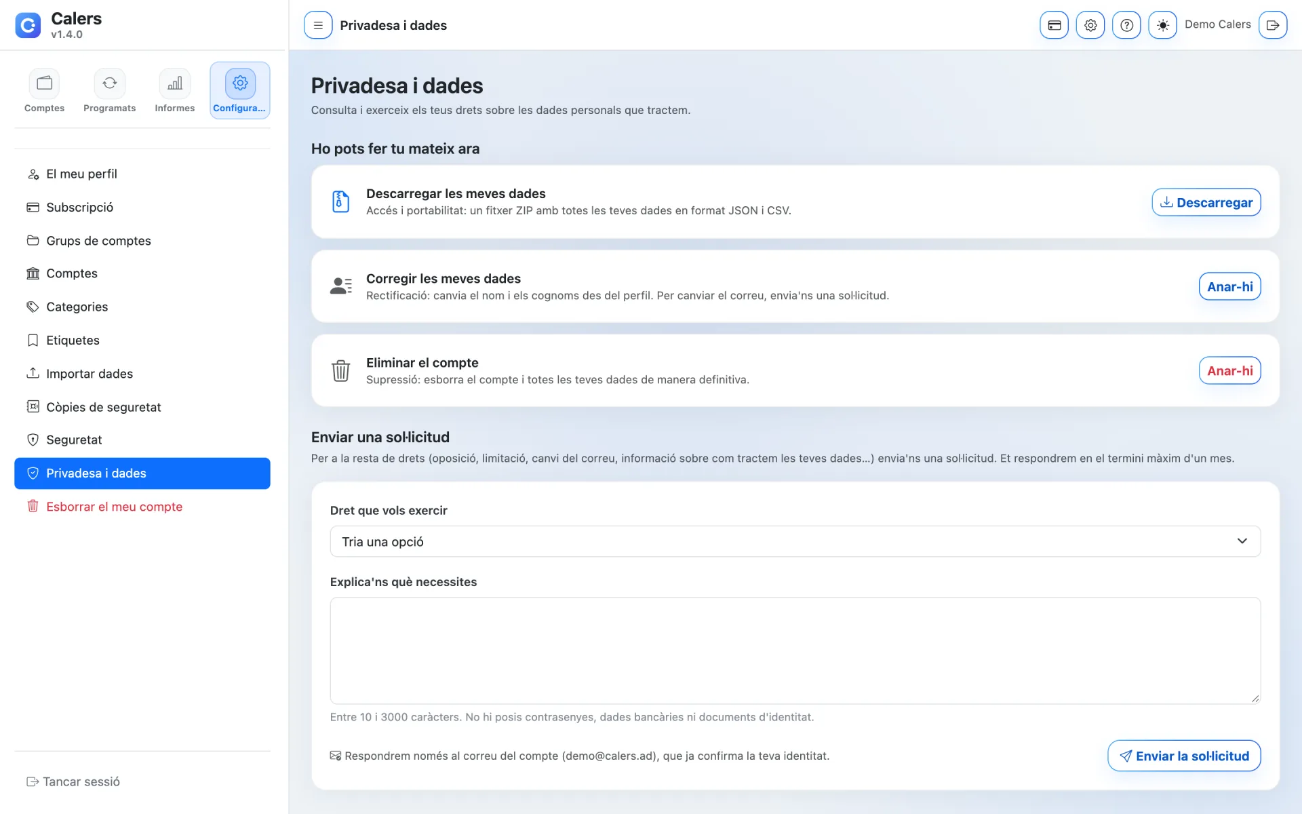The width and height of the screenshot is (1302, 814).
Task: Click the v1.4.0 version label
Action: [x=66, y=35]
